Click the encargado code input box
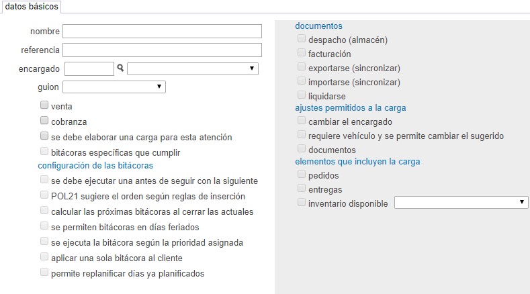This screenshot has height=294, width=530. [89, 69]
